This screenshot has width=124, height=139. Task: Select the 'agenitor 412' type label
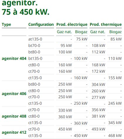(14, 133)
